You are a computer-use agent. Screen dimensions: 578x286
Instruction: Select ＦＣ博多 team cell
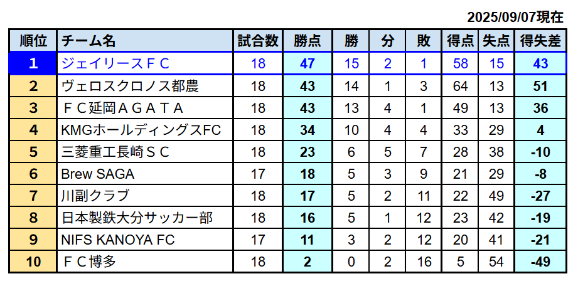(145, 262)
